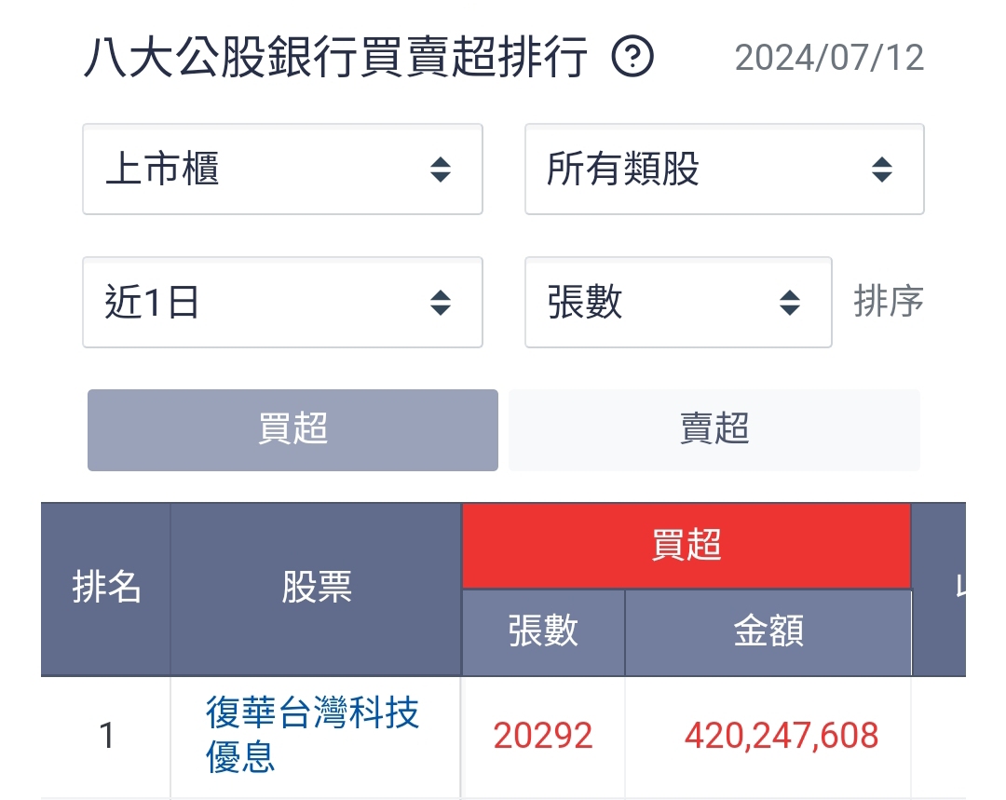This screenshot has height=800, width=1006.
Task: Click the 排名 column header
Action: click(106, 589)
